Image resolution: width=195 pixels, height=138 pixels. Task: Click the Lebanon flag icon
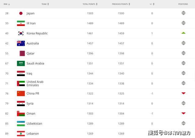(21, 134)
